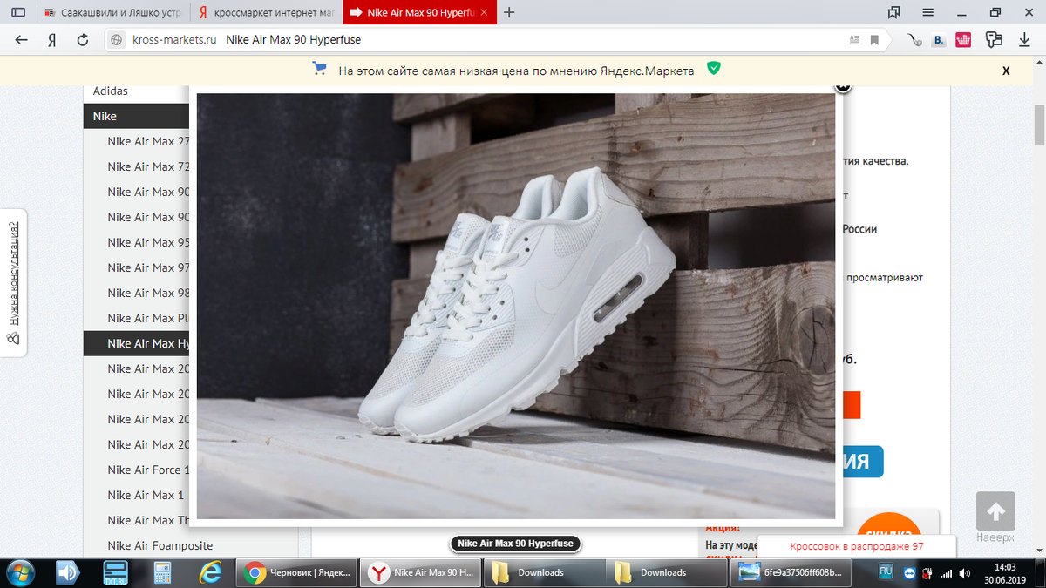Click the password manager icon in browser toolbar
1046x588 pixels.
pos(994,39)
